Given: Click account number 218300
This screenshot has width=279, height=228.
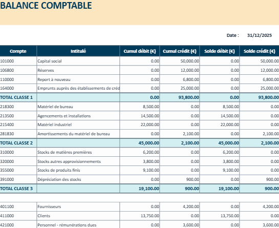Looking at the screenshot, I should (7, 107).
